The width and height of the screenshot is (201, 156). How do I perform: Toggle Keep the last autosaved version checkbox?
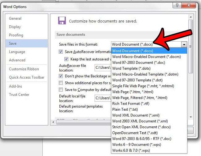(x=66, y=59)
